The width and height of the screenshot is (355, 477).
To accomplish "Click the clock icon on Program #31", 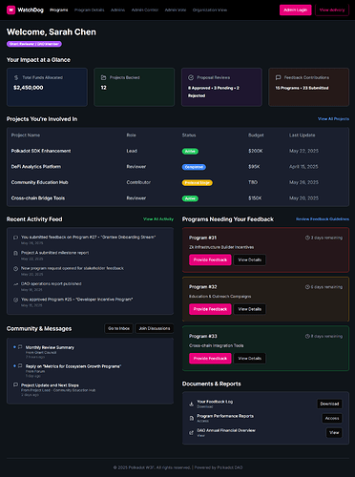I will coord(307,238).
